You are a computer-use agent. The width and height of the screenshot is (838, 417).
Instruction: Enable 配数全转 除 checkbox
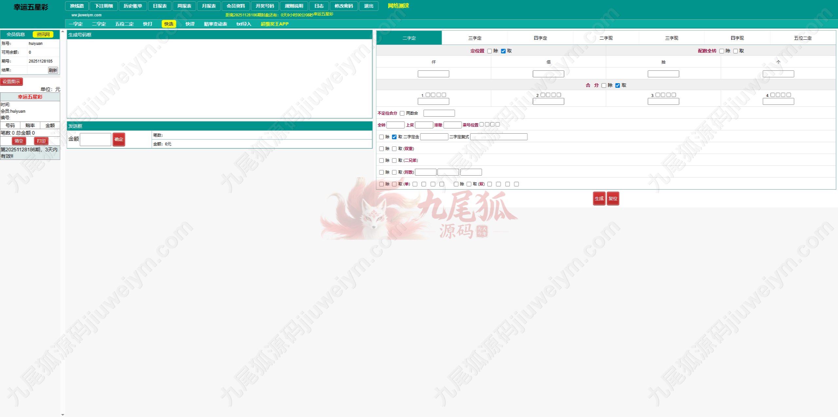(x=721, y=51)
